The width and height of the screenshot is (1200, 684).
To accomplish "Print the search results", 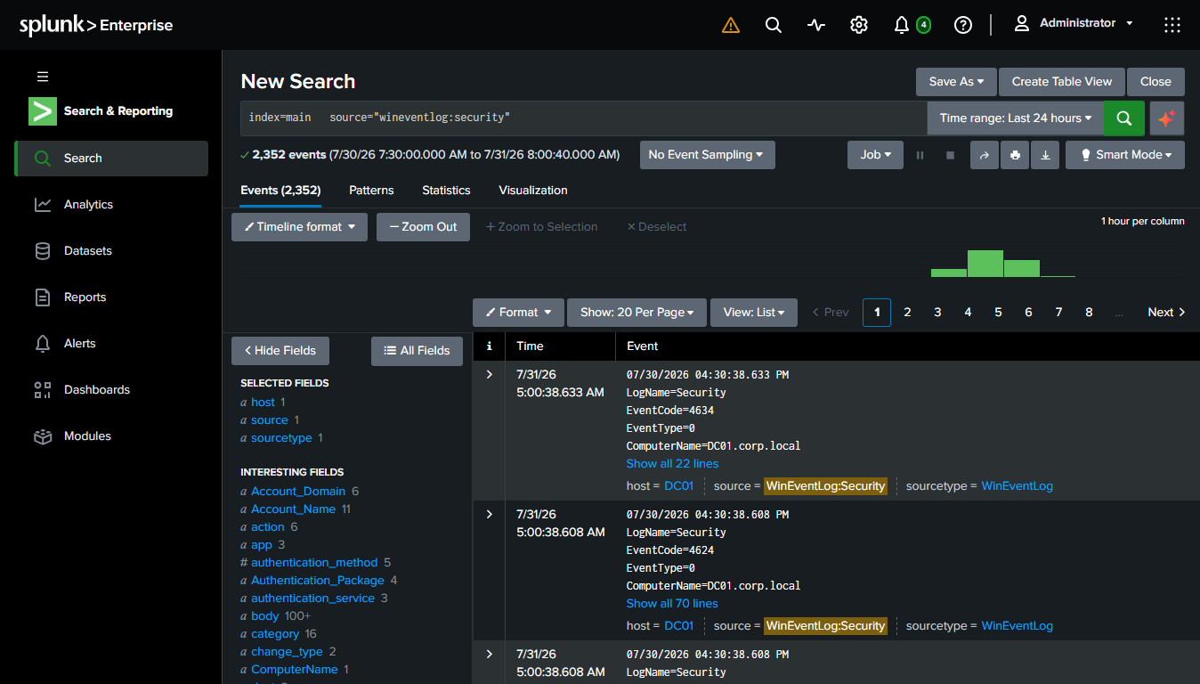I will pos(1015,155).
